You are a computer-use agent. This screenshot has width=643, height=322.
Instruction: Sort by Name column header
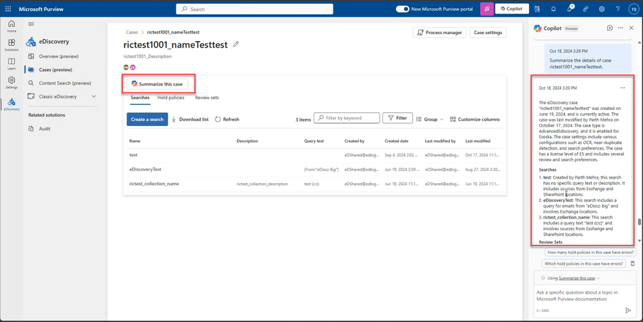[x=135, y=141]
